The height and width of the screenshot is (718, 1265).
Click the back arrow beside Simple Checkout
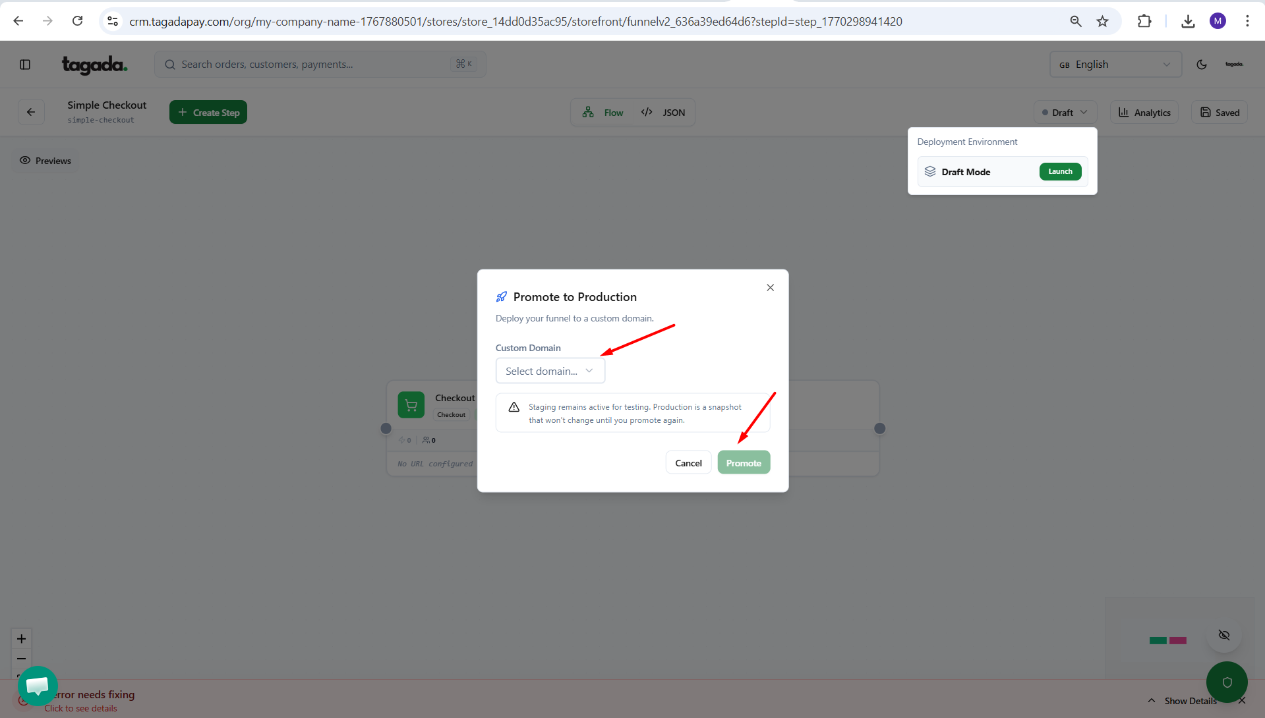[x=31, y=113]
